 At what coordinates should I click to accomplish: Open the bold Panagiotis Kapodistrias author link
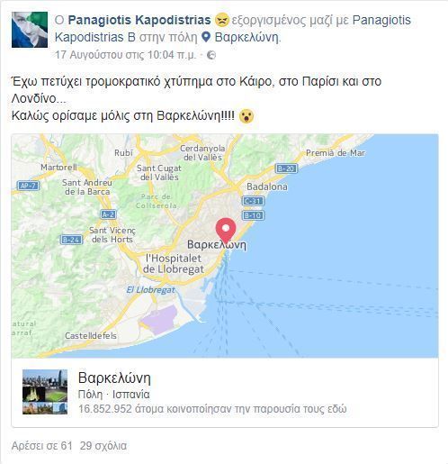point(139,20)
